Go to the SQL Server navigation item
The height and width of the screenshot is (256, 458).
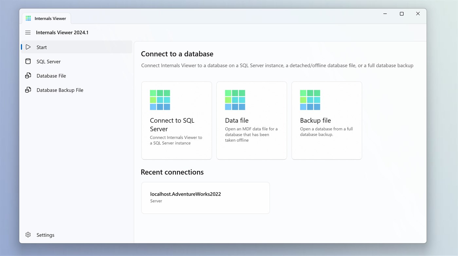[48, 61]
